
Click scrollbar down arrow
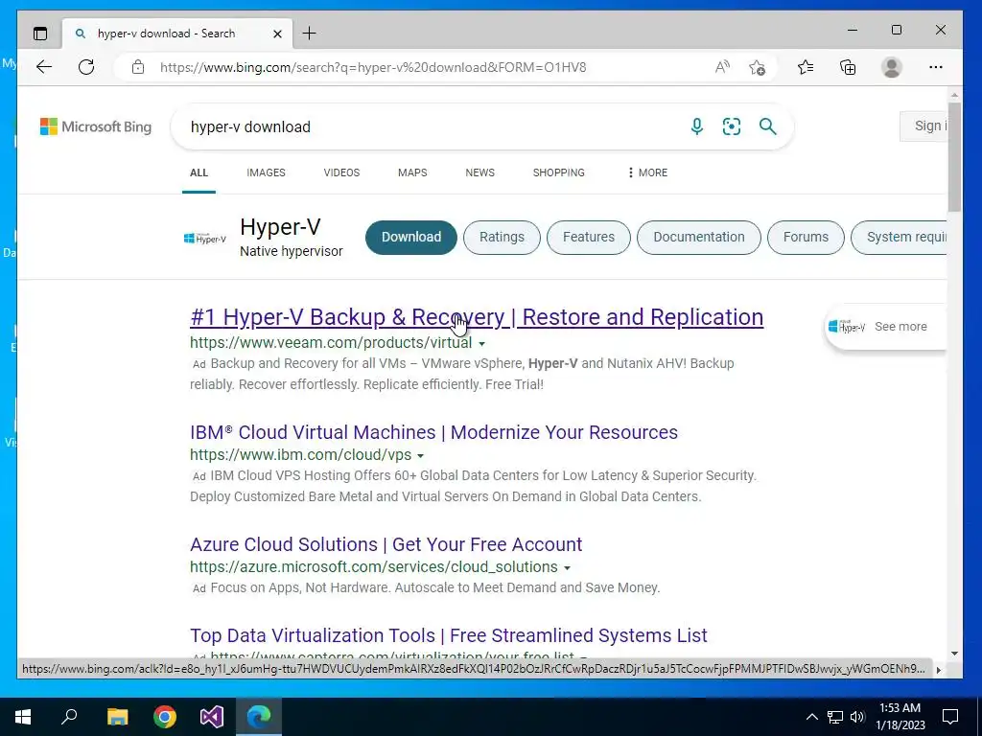pos(954,654)
